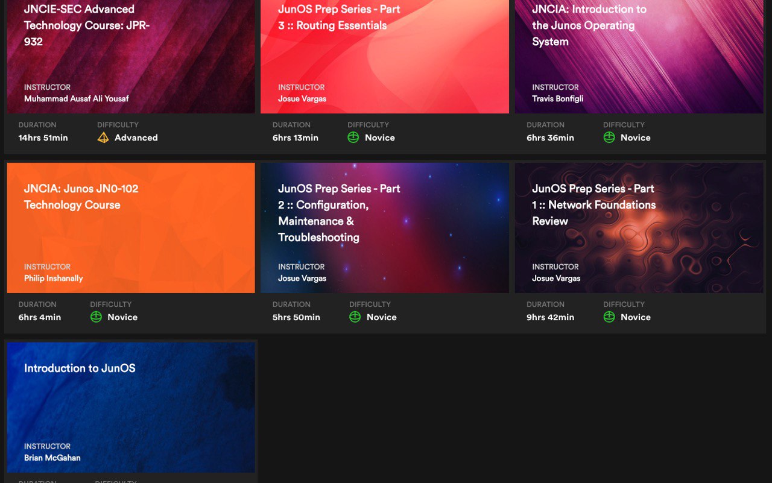Screen dimensions: 772x483
Task: Click Novice label beside 5hrs 50min
Action: coord(382,318)
